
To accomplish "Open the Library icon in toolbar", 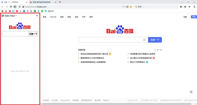I will pyautogui.click(x=181, y=7).
